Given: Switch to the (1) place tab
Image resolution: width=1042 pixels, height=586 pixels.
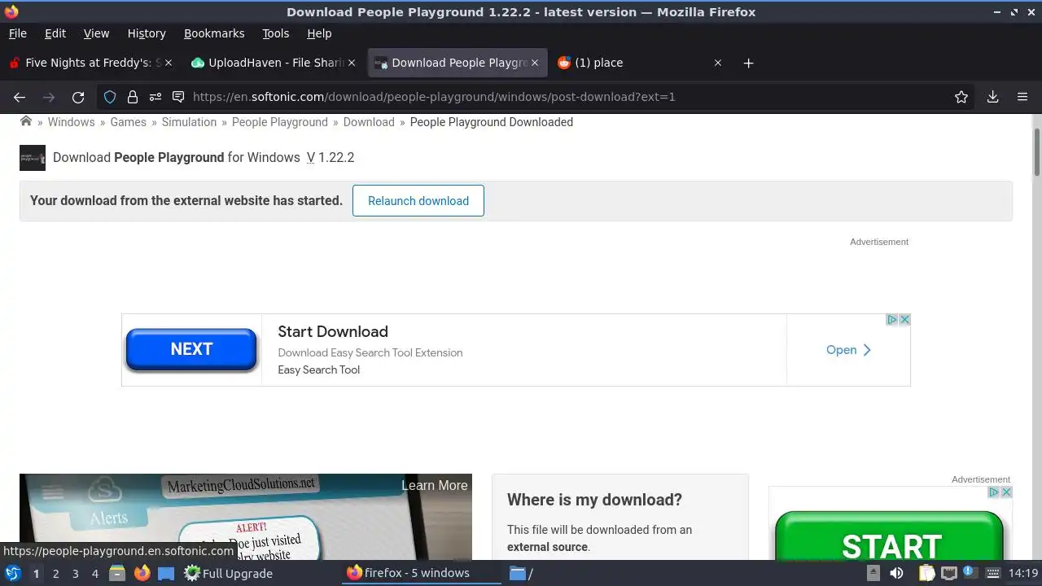Looking at the screenshot, I should tap(640, 63).
